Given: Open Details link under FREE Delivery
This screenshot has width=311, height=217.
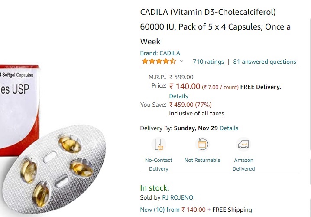Looking at the screenshot, I should (x=178, y=96).
